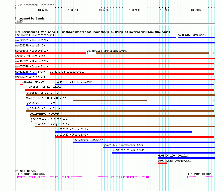Viewport: 222px width, 191px height.
Task: Click the 133660k ruler tick label
Action: pyautogui.click(x=43, y=10)
